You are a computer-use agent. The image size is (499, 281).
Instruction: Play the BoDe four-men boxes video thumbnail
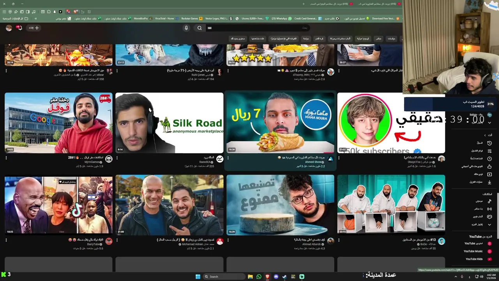pos(391,205)
